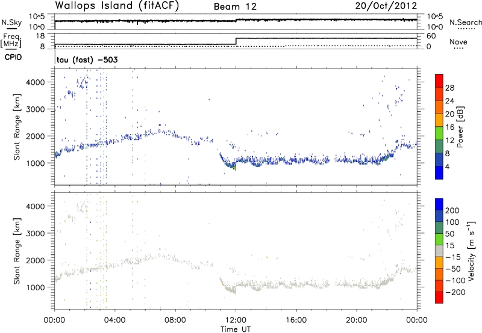Click the 'Power [dB]' colorbar label

coord(460,127)
